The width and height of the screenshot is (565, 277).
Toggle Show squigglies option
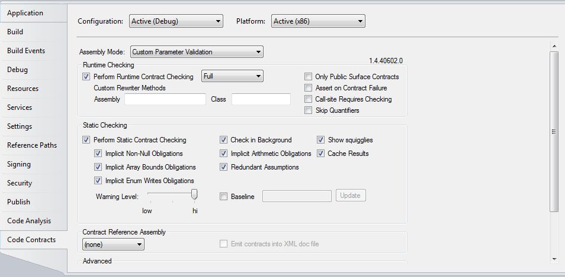click(321, 140)
